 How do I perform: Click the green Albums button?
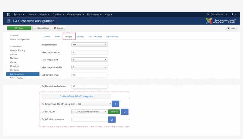114,112
